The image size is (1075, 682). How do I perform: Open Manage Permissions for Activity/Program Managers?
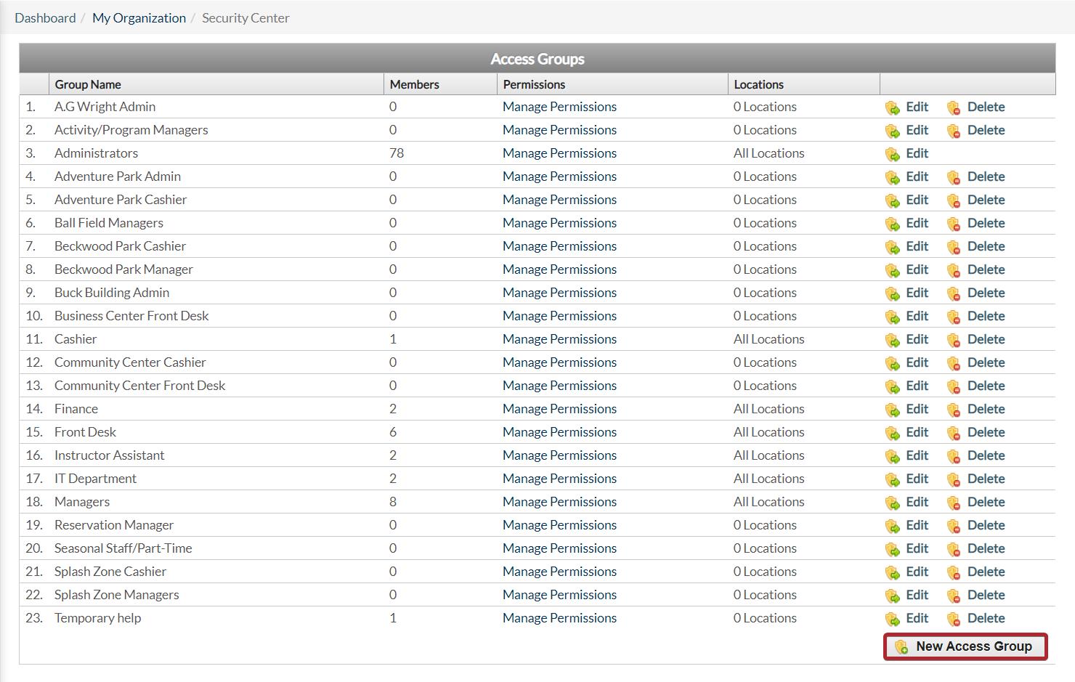pos(559,130)
